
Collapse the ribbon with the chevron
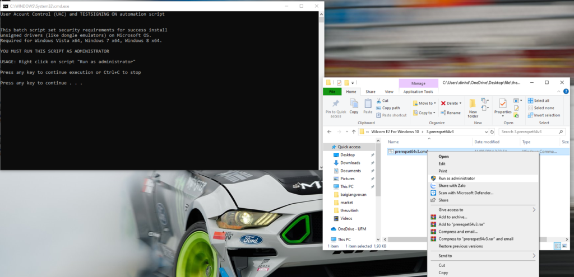558,92
